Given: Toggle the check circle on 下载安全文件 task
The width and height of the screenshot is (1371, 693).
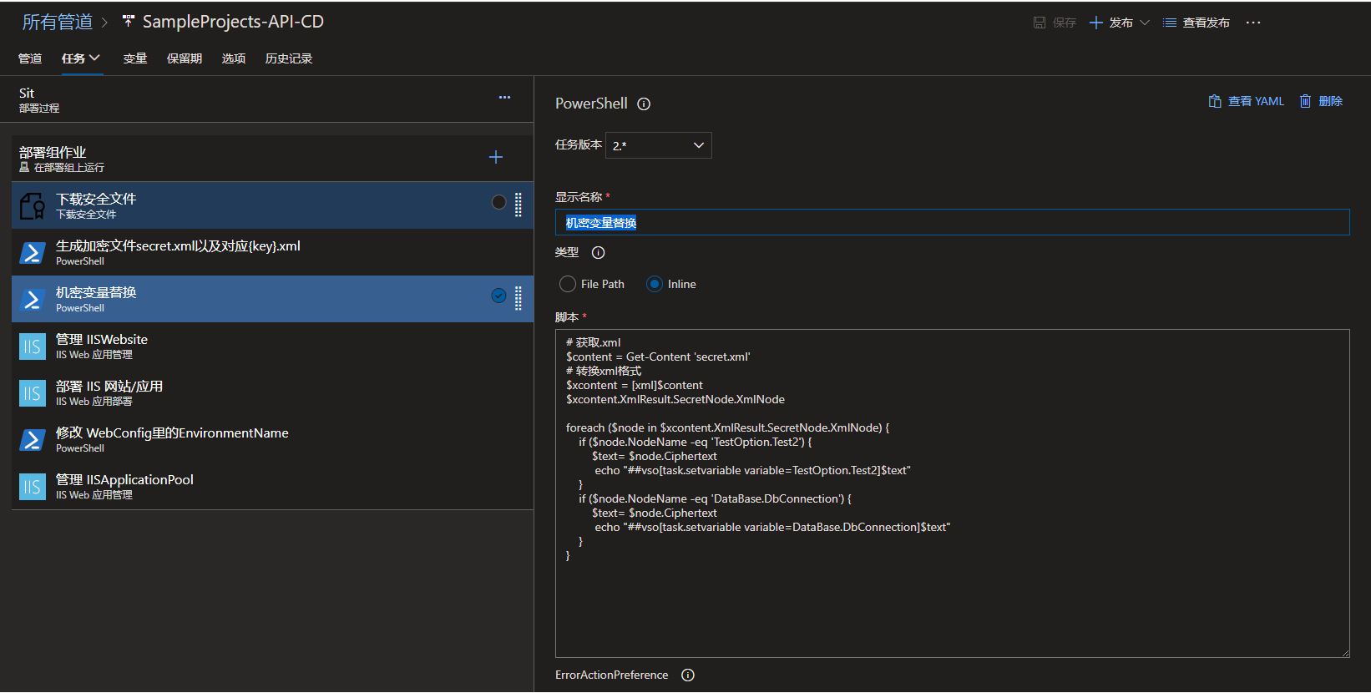Looking at the screenshot, I should [x=498, y=202].
